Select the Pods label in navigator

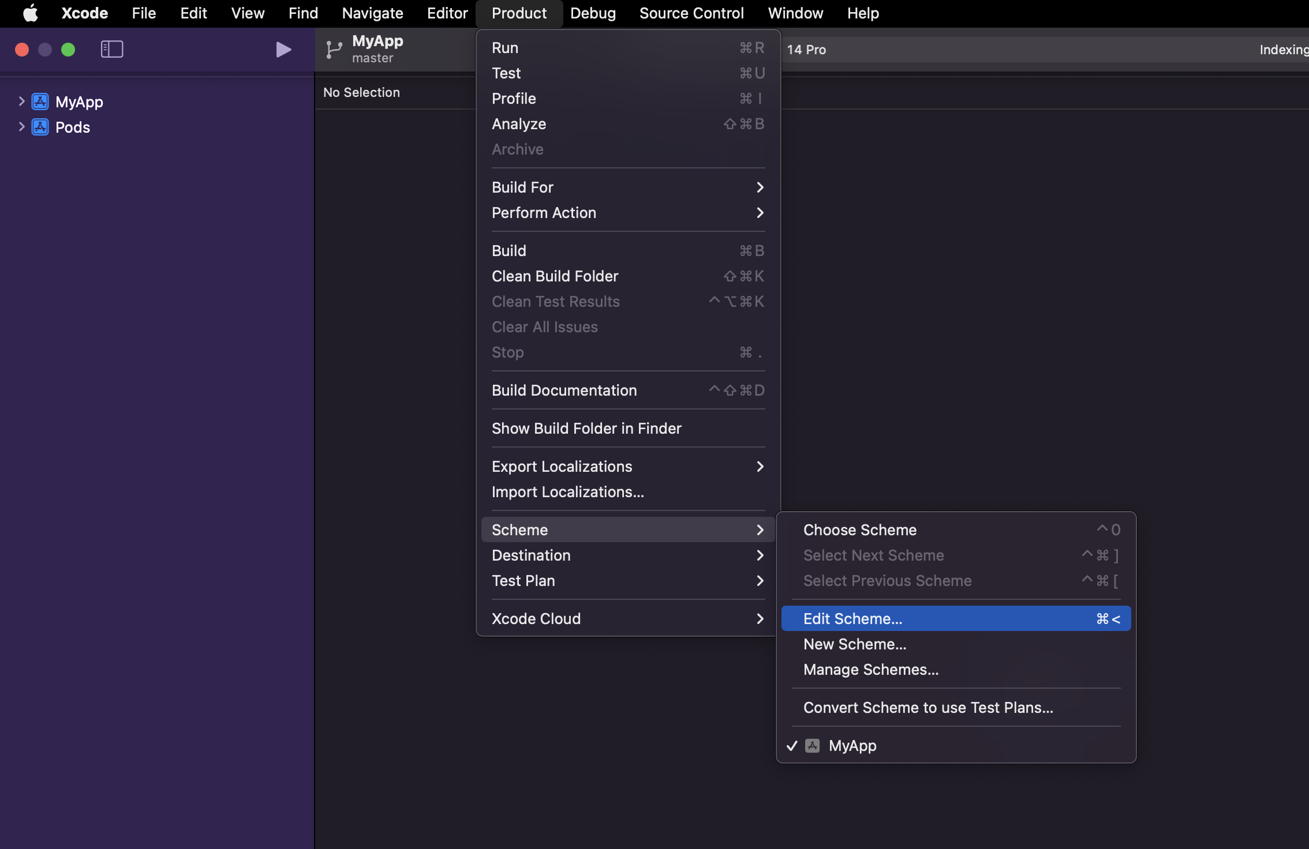[x=73, y=127]
